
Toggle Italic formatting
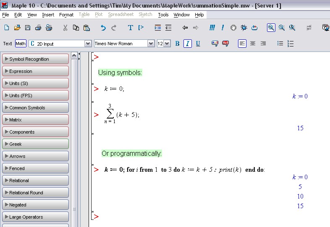[188, 44]
